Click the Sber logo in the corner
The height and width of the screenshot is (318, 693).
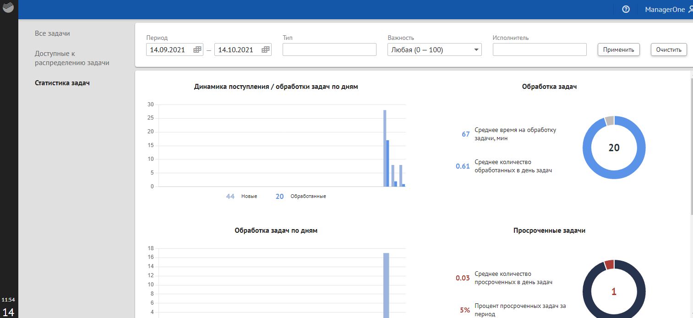click(9, 9)
